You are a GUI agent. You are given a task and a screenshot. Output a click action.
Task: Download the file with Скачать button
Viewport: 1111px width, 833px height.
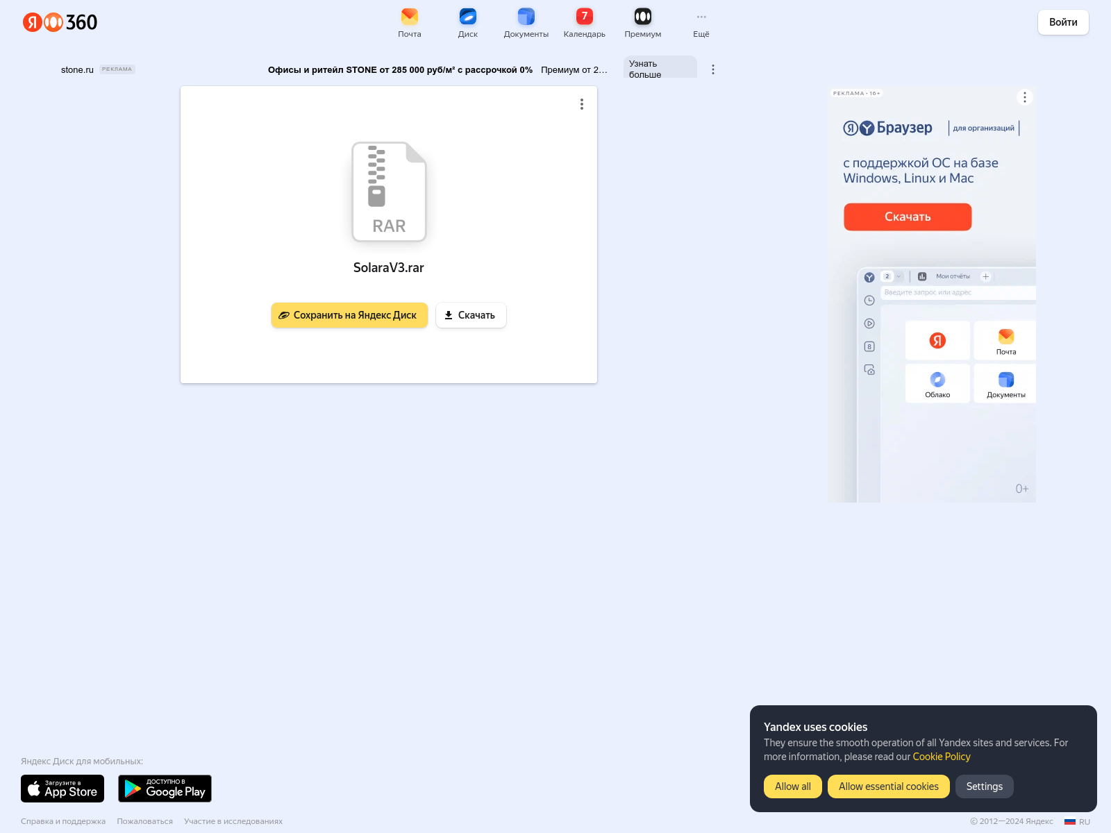click(x=471, y=315)
